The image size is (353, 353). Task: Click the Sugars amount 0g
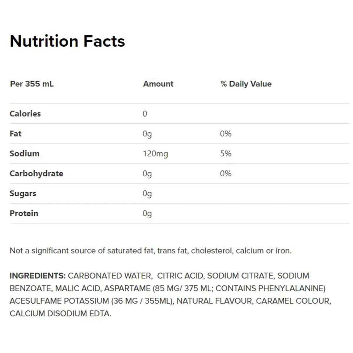147,194
